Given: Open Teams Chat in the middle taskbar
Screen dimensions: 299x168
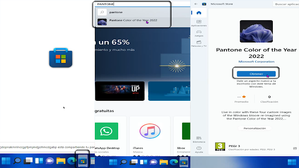Looking at the screenshot, I should tap(153, 162).
